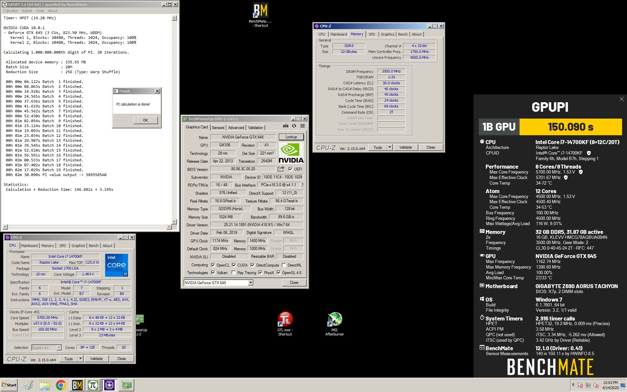Image resolution: width=627 pixels, height=392 pixels.
Task: Toggle the PhysX checkbox
Action: tap(260, 272)
